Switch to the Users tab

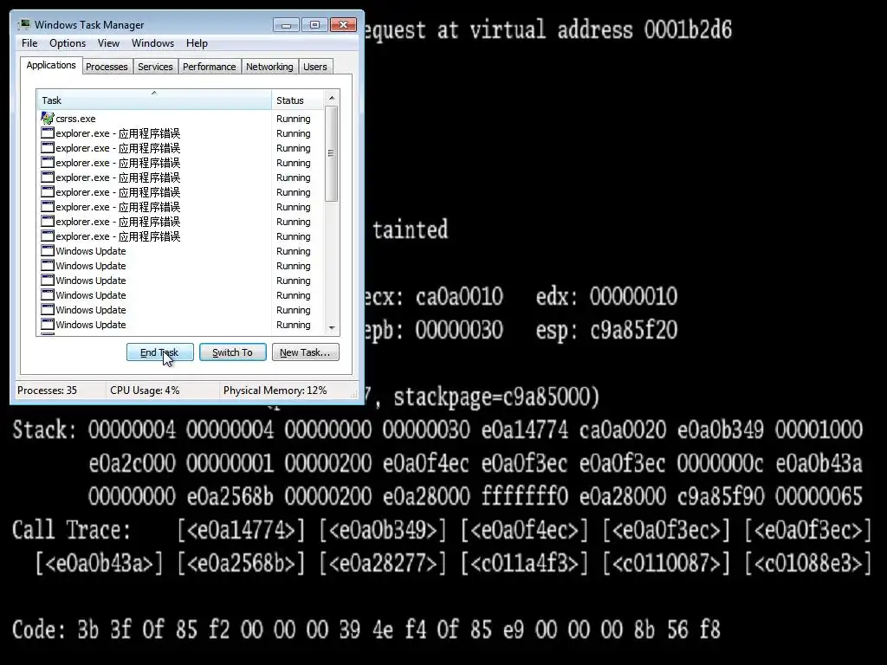coord(315,67)
